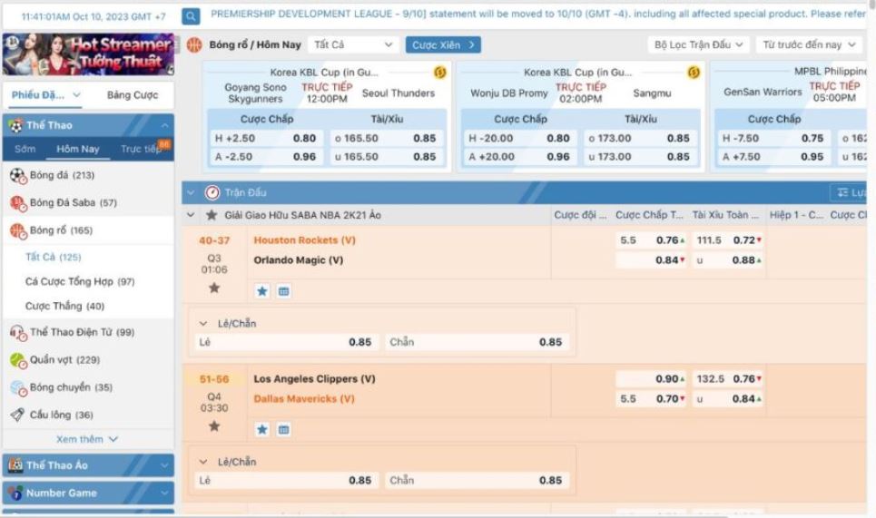Select o 165.50 odds 0.85
The height and width of the screenshot is (518, 876).
pyautogui.click(x=386, y=139)
